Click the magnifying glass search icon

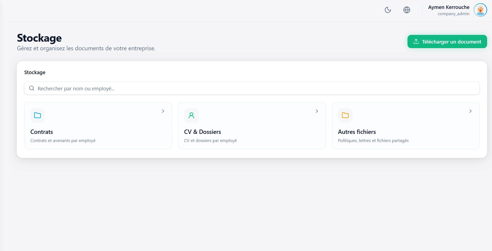point(32,88)
